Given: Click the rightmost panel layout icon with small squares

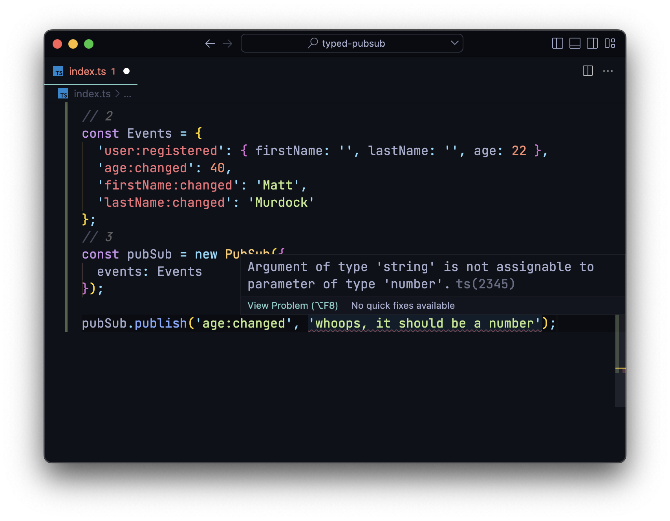Looking at the screenshot, I should click(611, 44).
